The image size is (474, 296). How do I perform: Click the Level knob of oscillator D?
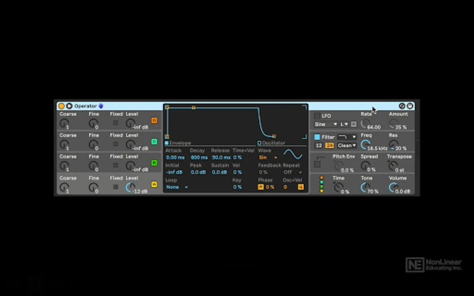(130, 124)
